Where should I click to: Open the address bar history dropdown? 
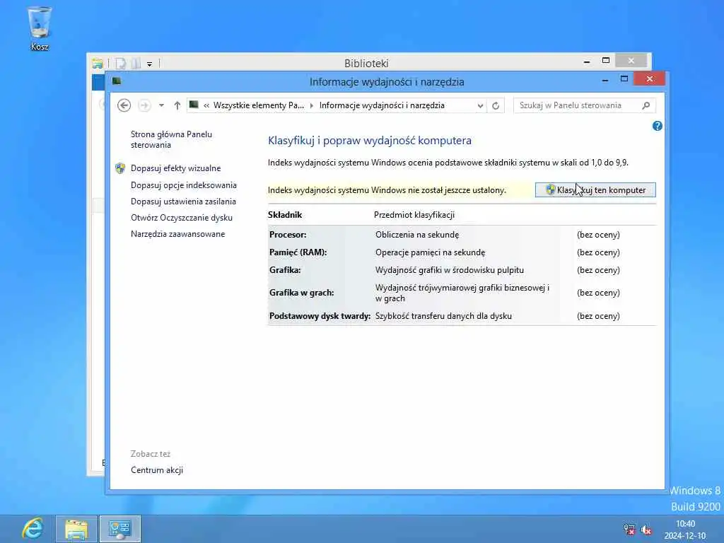(x=480, y=105)
